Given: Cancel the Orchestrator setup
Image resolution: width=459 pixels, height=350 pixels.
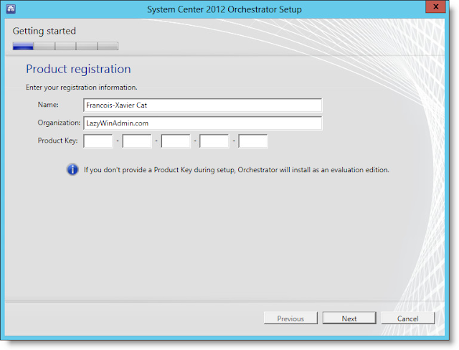Looking at the screenshot, I should coord(408,318).
